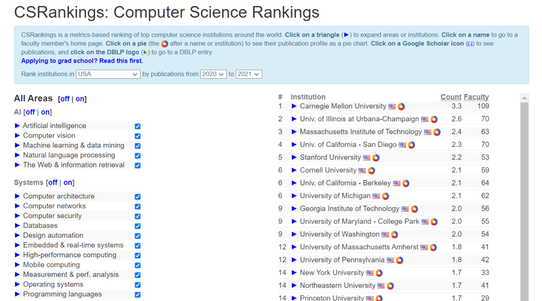Click the pie chart icon beside Stanford University

tap(376, 158)
